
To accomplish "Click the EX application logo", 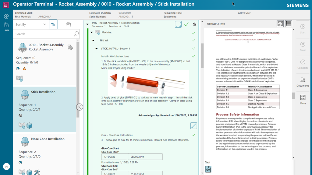I will click(x=6, y=5).
